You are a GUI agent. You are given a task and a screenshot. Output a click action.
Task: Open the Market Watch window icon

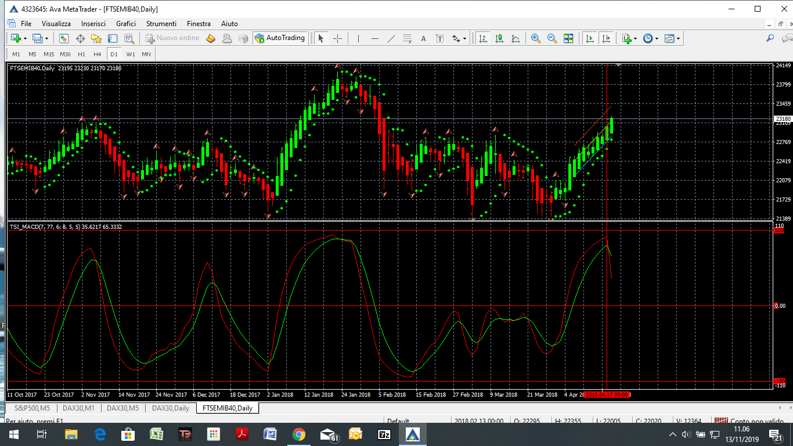coord(64,38)
